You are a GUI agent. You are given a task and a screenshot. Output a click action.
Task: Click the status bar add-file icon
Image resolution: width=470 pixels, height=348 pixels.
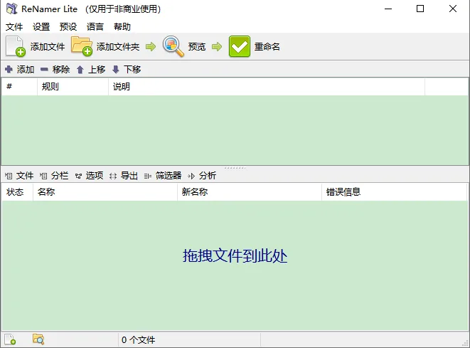(10, 339)
